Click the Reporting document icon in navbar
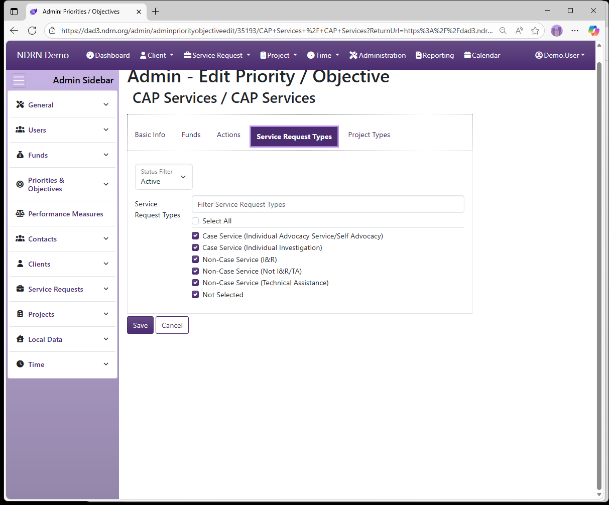 click(x=419, y=55)
